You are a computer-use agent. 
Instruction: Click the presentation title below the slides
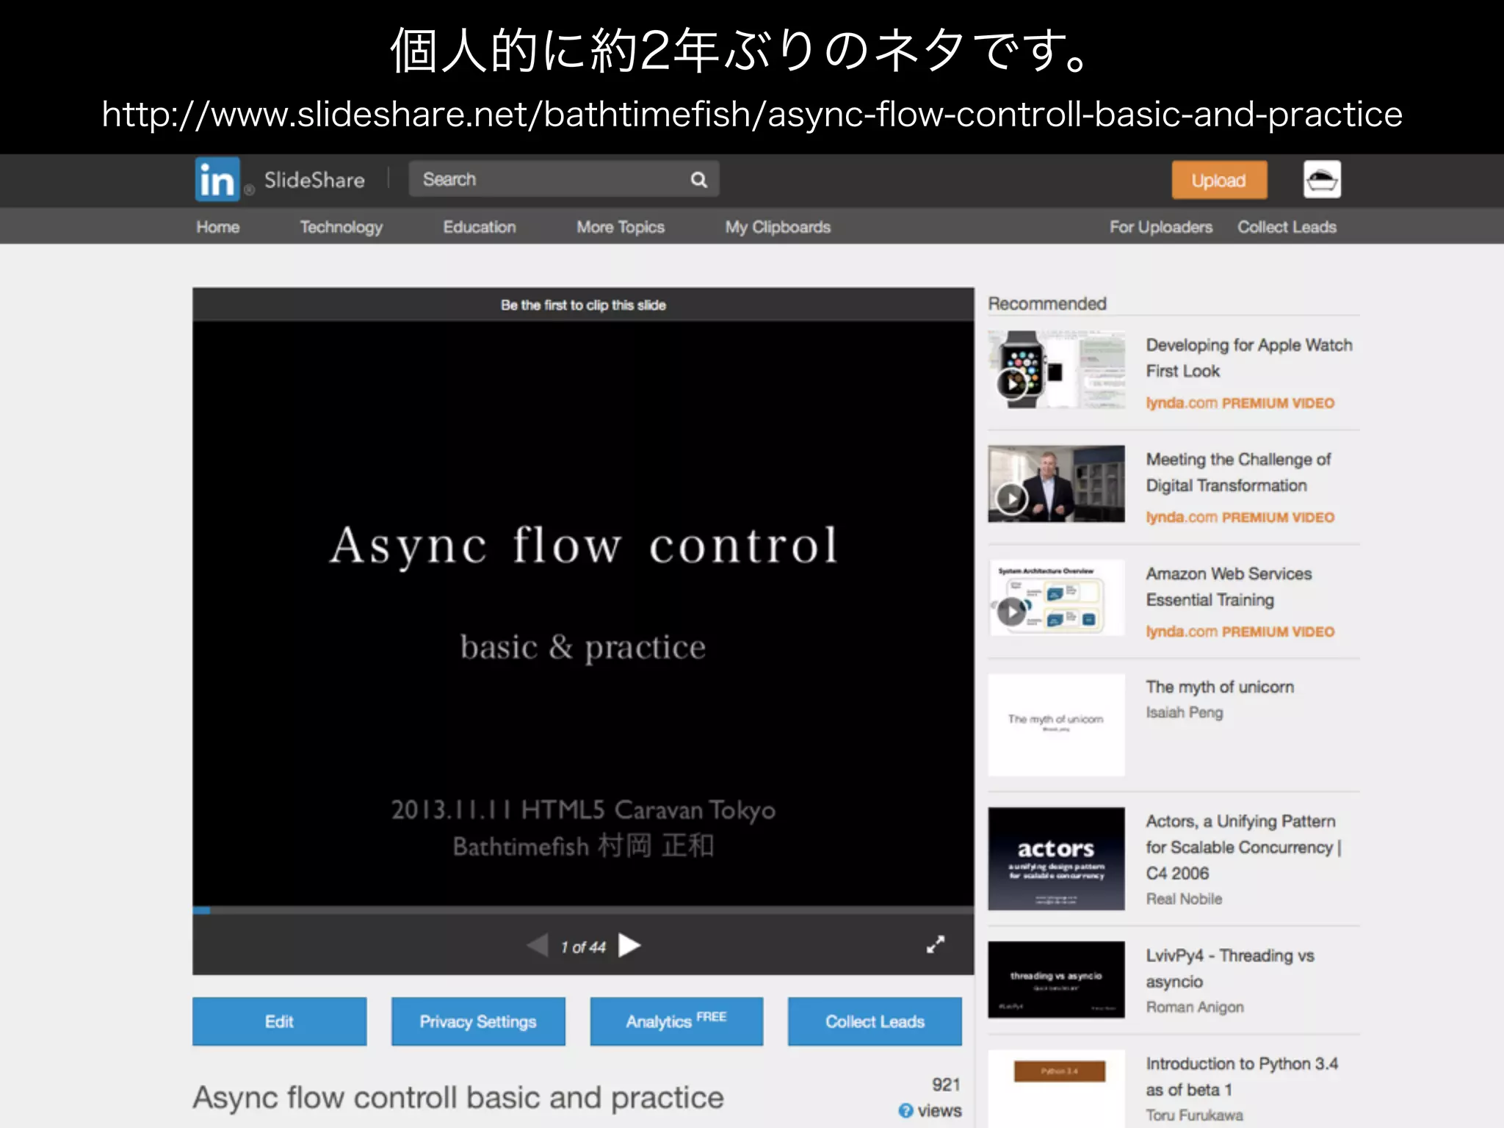coord(458,1097)
